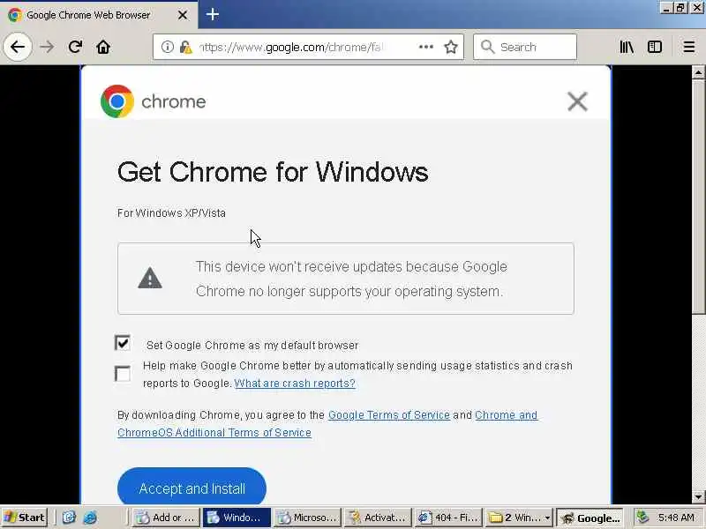Click the Search input box
Image resolution: width=706 pixels, height=529 pixels.
coord(525,47)
